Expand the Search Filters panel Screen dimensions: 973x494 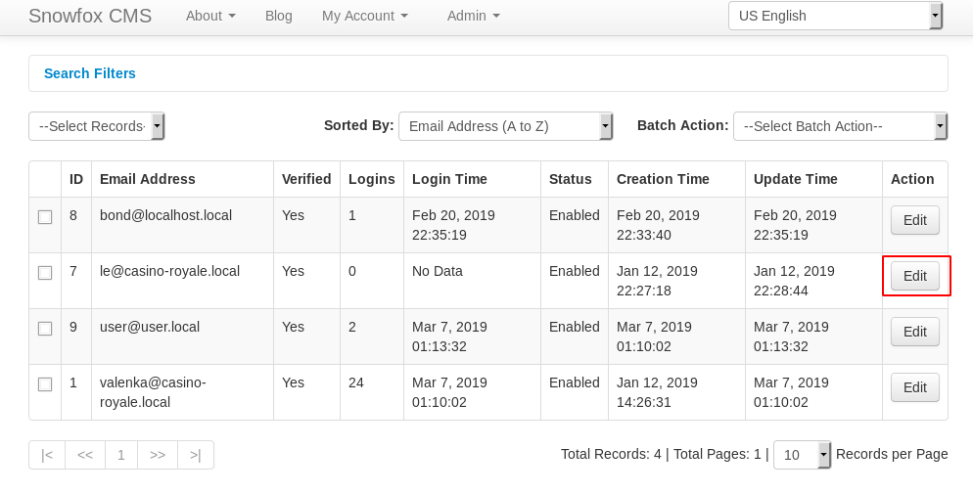click(90, 73)
